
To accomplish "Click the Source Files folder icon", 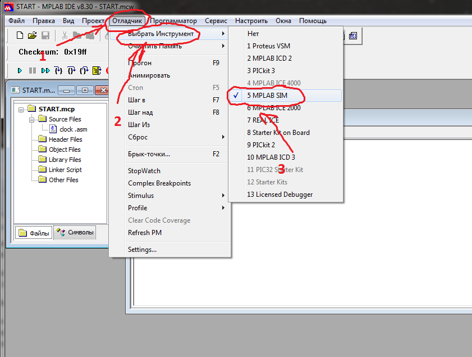I will coord(43,119).
